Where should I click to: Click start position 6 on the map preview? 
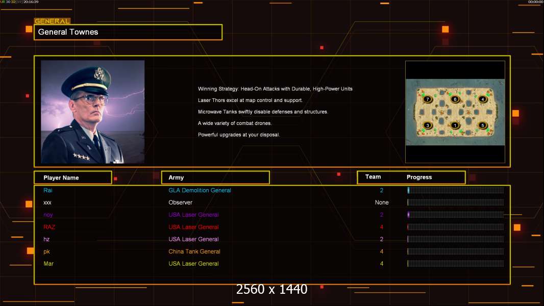(455, 99)
